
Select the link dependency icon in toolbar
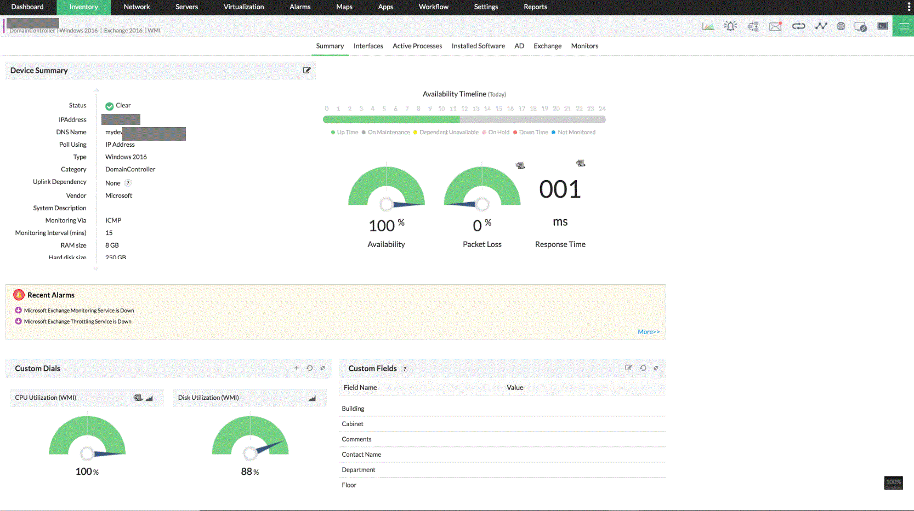click(x=798, y=26)
